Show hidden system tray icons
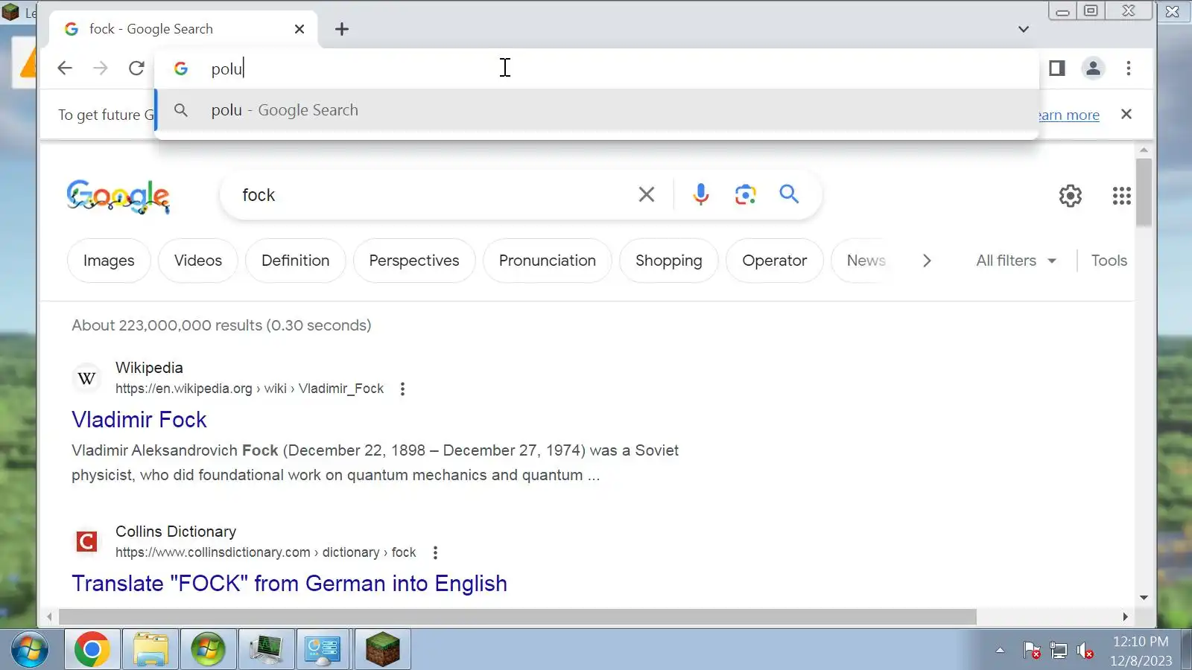This screenshot has width=1192, height=670. click(1000, 651)
